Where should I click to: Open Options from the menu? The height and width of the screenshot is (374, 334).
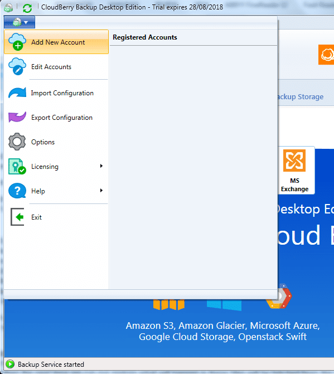(56, 142)
